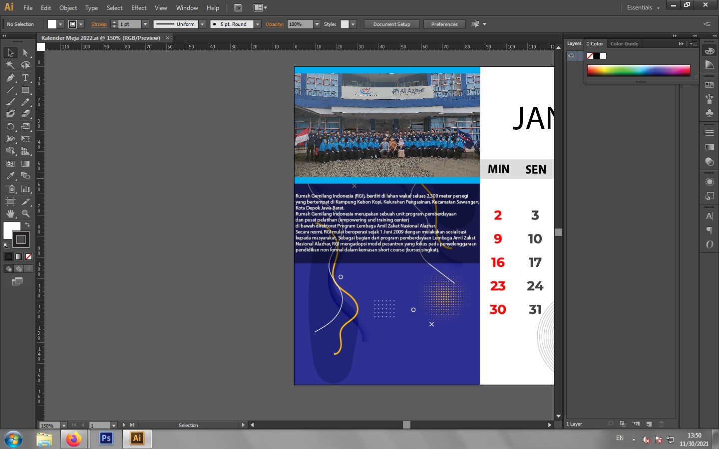
Task: Switch to the Color Guide tab
Action: pos(624,44)
